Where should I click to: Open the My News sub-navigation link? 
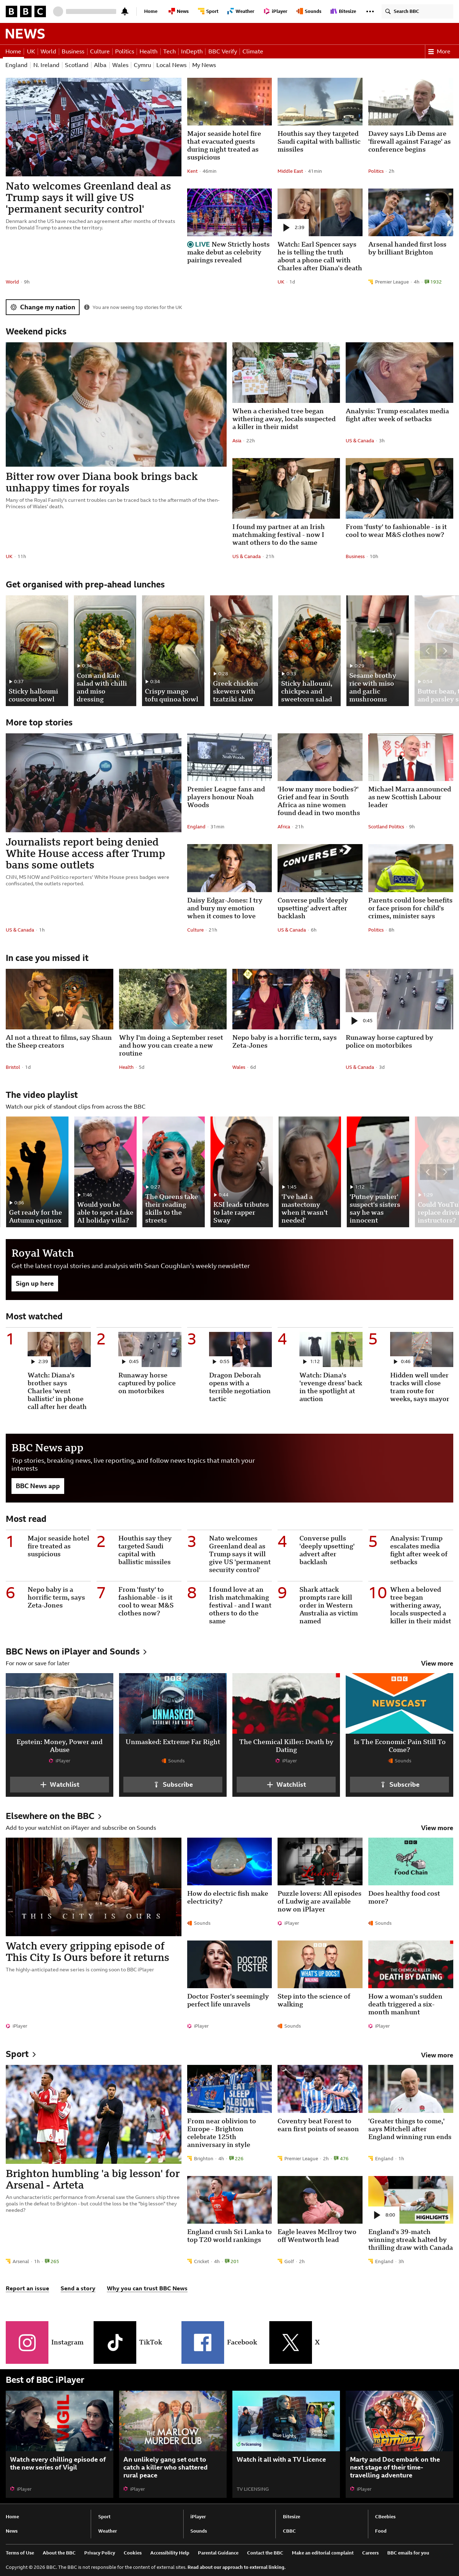(x=204, y=65)
